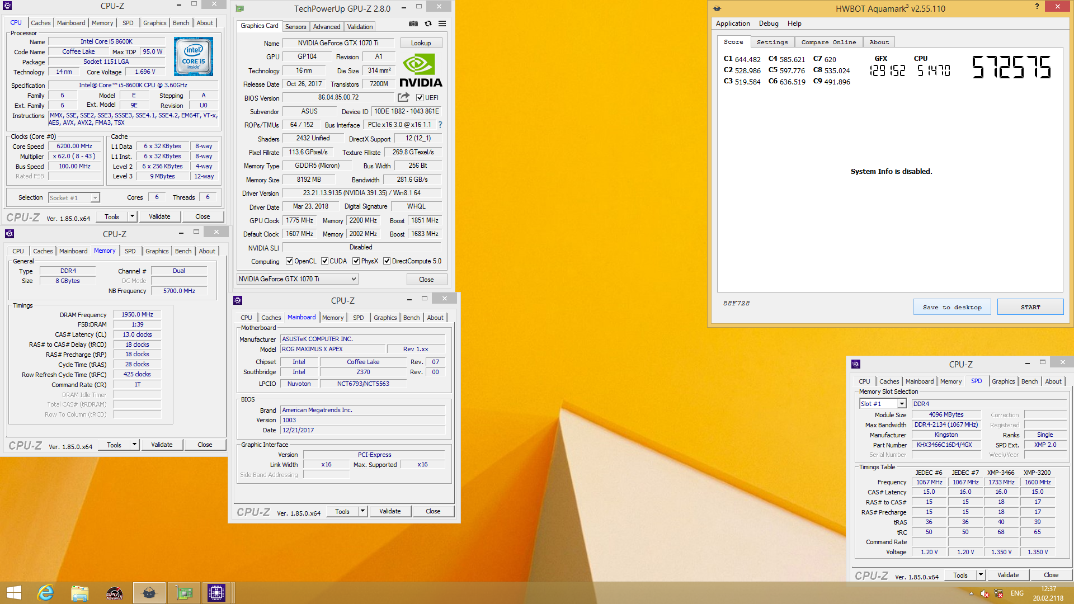Switch to the Advanced tab in GPU-Z

tap(327, 27)
